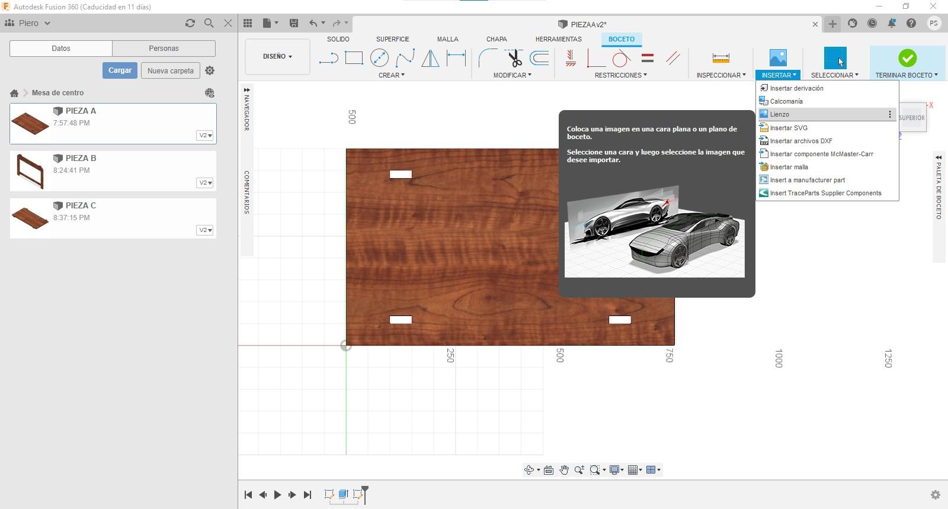948x509 pixels.
Task: Click the Cargar button
Action: point(120,70)
